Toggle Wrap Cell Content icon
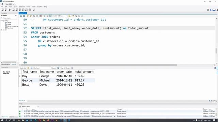 [x=72, y=68]
